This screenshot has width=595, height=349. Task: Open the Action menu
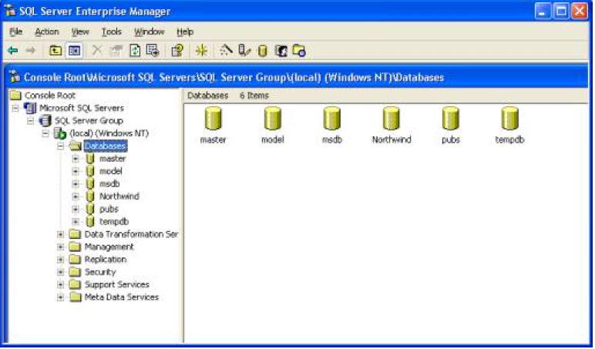(x=46, y=32)
